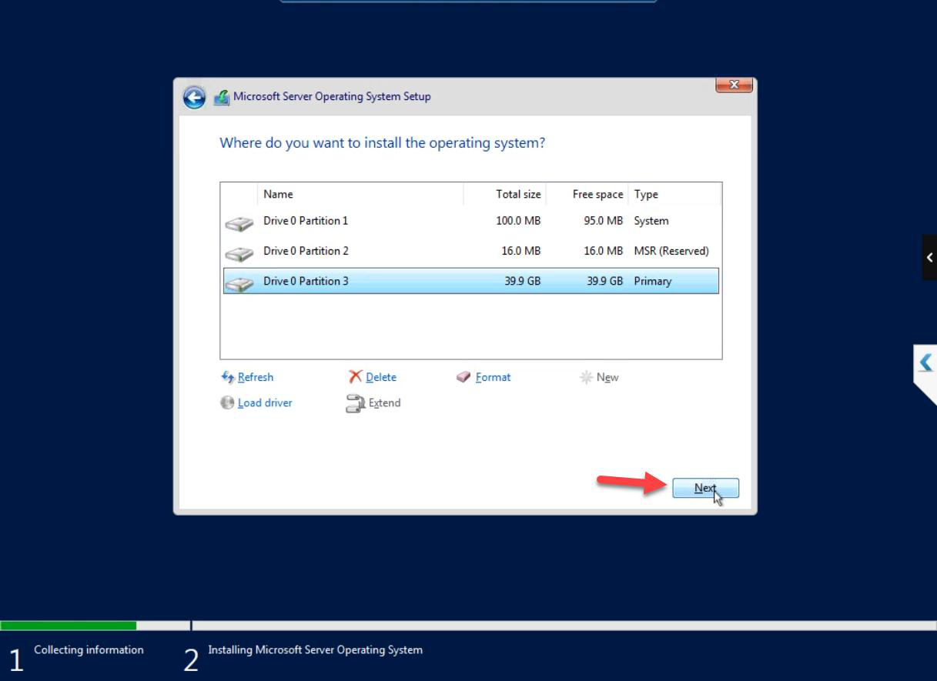The height and width of the screenshot is (681, 937).
Task: Click drive icon for Partition 3
Action: tap(239, 283)
